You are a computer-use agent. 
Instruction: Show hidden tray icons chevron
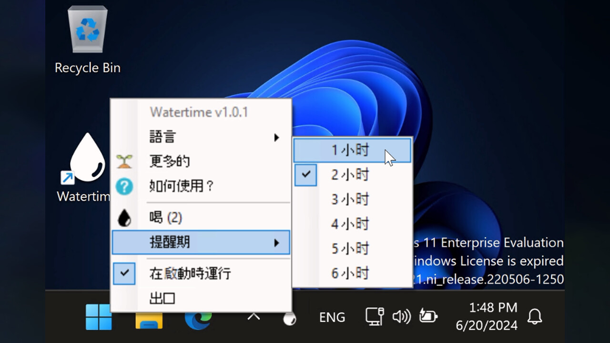[254, 316]
